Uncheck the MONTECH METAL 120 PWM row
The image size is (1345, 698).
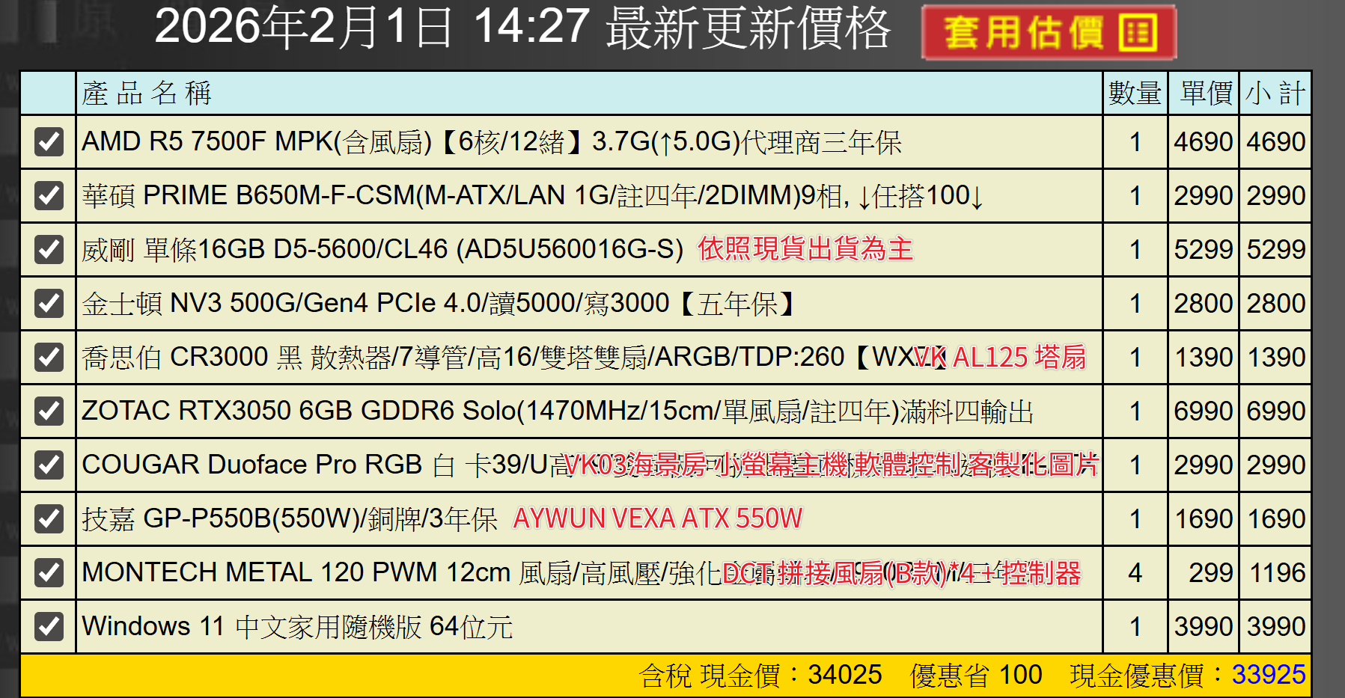[49, 572]
